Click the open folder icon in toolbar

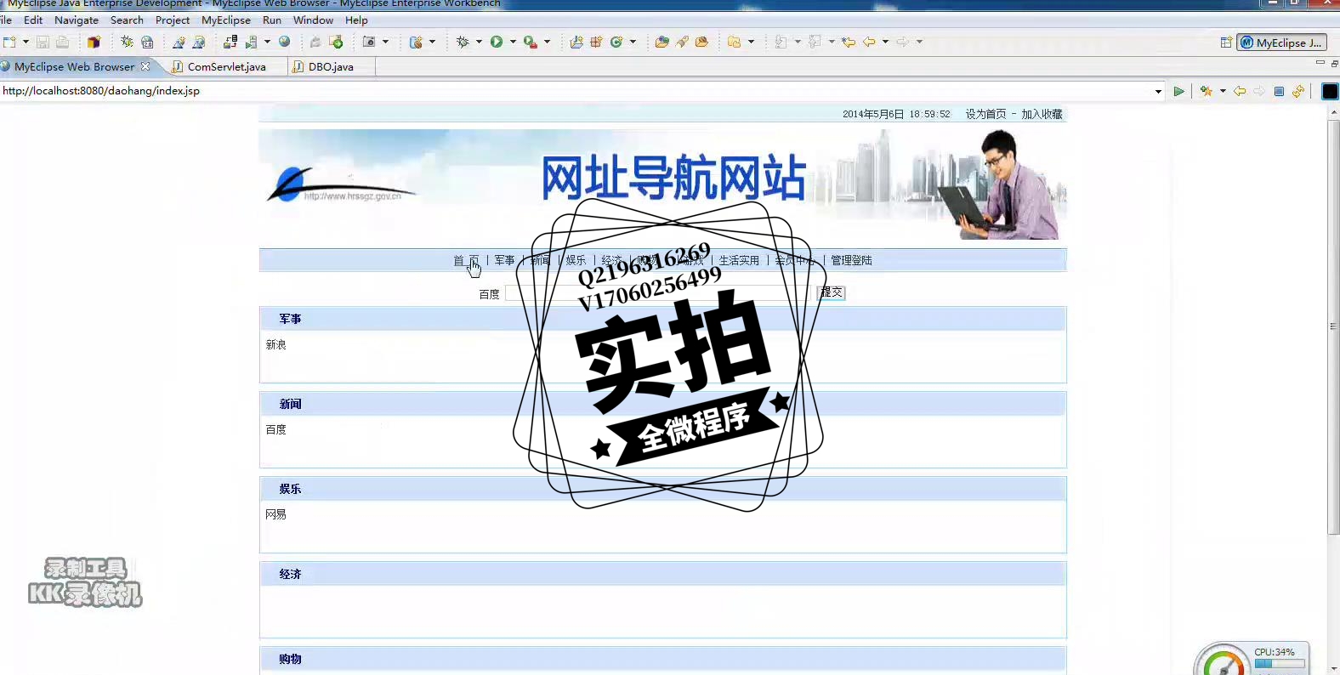click(x=661, y=42)
